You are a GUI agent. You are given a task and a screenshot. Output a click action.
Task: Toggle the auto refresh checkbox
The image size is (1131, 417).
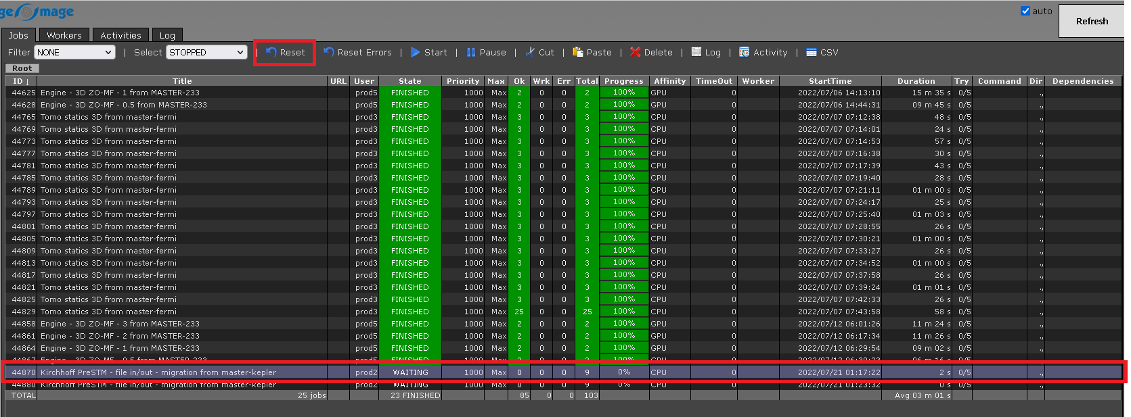coord(1025,11)
